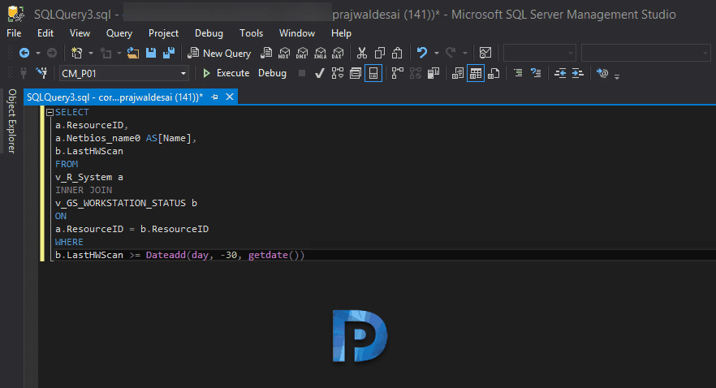Click the New Query button
The height and width of the screenshot is (388, 716).
[x=219, y=54]
